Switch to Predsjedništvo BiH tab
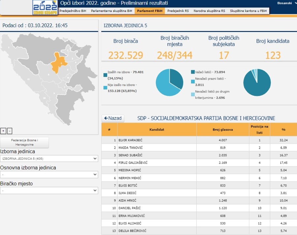This screenshot has width=297, height=235. click(x=73, y=11)
